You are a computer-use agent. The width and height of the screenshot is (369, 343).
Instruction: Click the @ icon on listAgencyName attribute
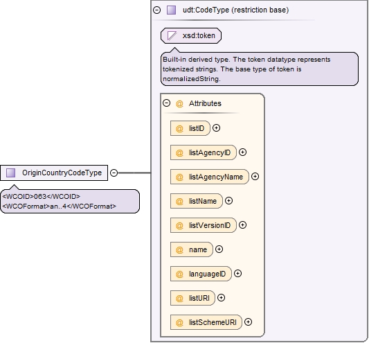click(x=179, y=177)
